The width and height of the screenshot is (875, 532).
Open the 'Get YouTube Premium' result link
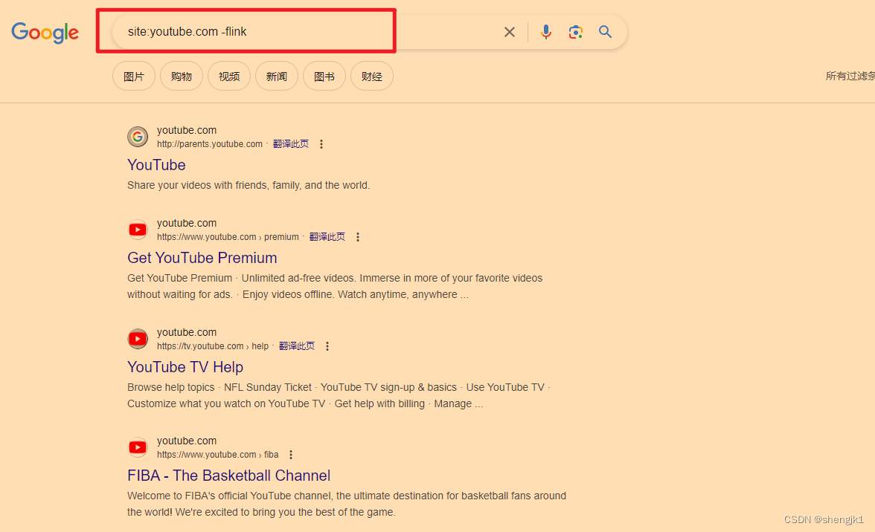[202, 258]
